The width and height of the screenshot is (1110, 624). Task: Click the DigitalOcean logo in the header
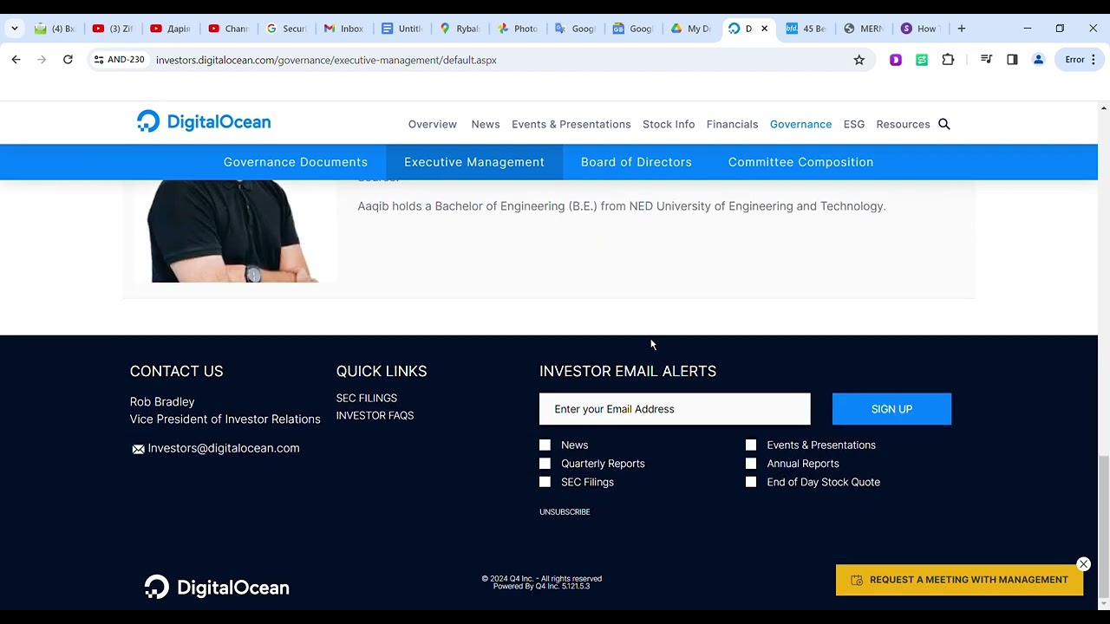point(204,122)
